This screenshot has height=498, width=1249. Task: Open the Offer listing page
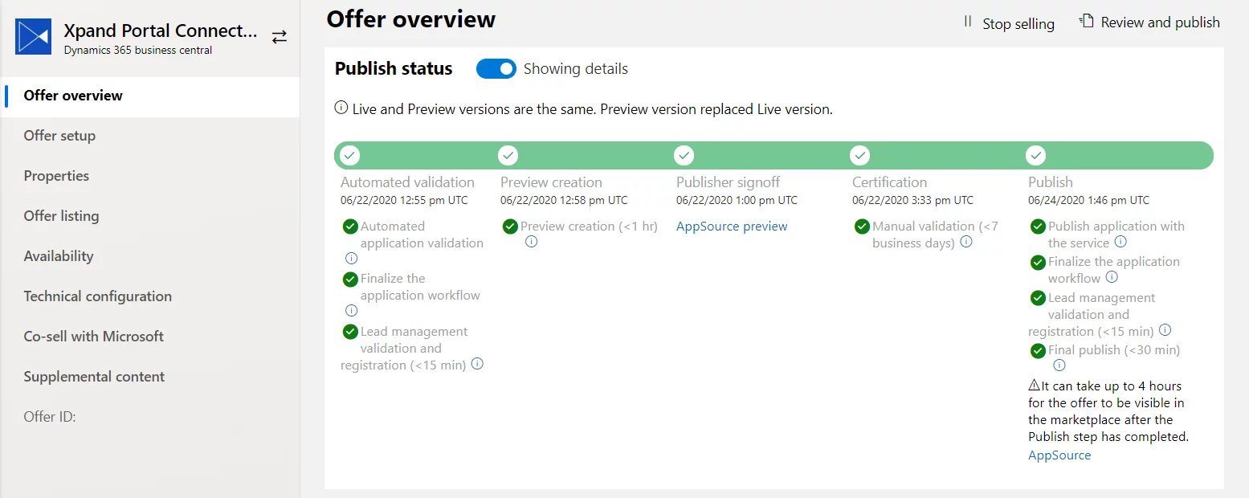click(61, 216)
